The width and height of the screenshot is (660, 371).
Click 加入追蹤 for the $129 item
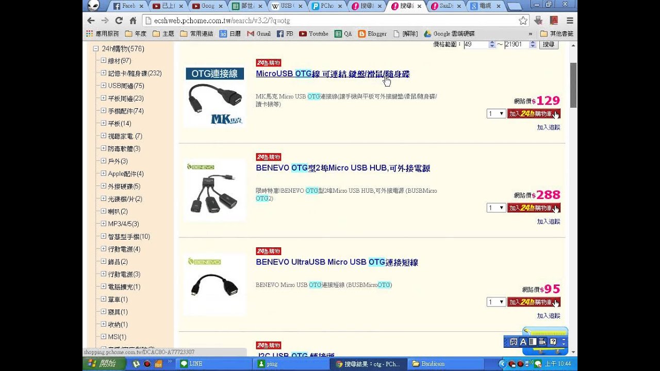tap(549, 127)
